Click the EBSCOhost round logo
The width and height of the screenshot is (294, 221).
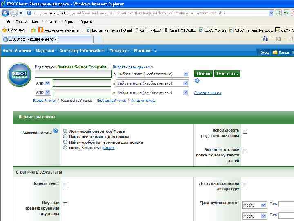pyautogui.click(x=19, y=74)
